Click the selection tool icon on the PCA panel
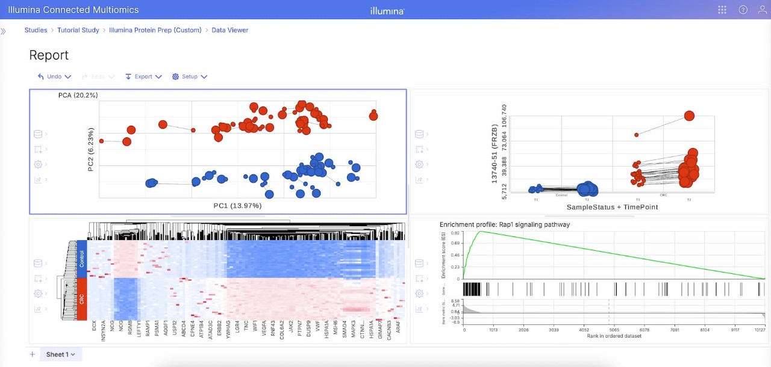The width and height of the screenshot is (771, 367). (38, 149)
